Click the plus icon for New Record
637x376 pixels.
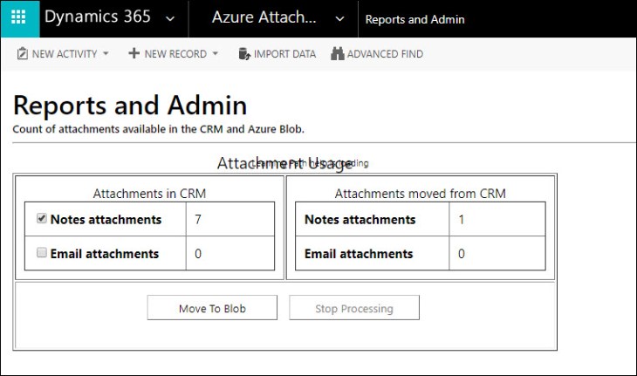pos(134,54)
